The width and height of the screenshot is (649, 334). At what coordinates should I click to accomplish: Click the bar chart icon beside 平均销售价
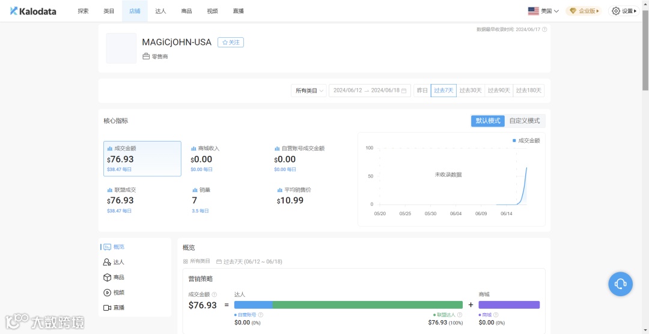tap(280, 190)
